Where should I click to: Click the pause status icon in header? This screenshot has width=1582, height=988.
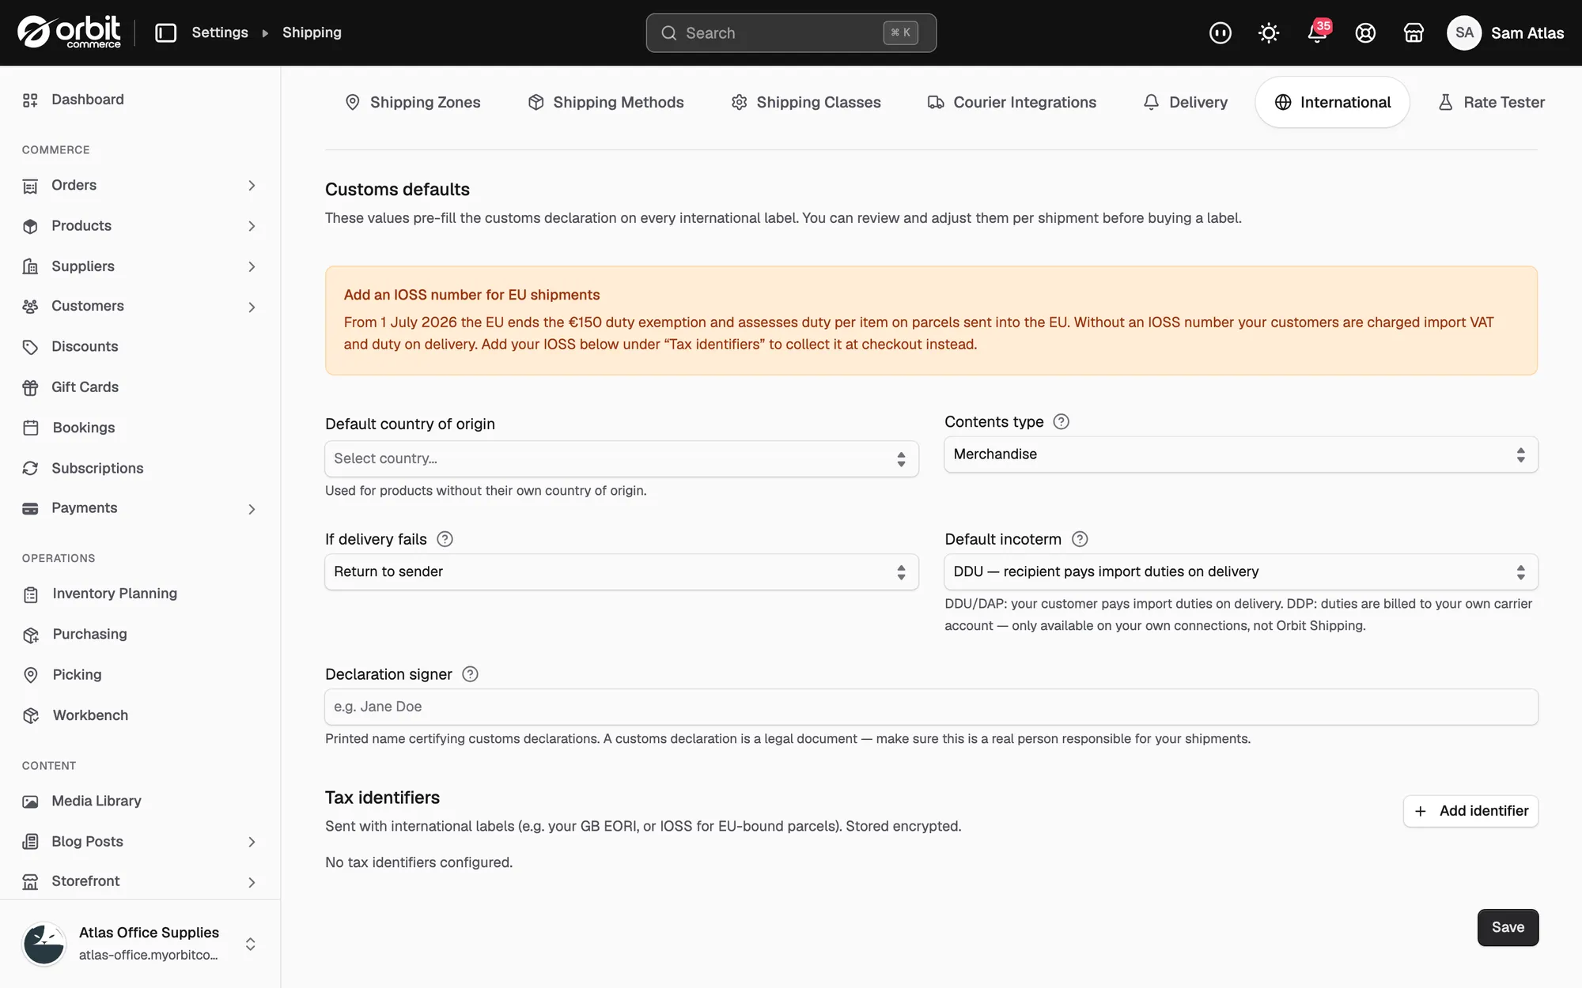click(x=1221, y=32)
